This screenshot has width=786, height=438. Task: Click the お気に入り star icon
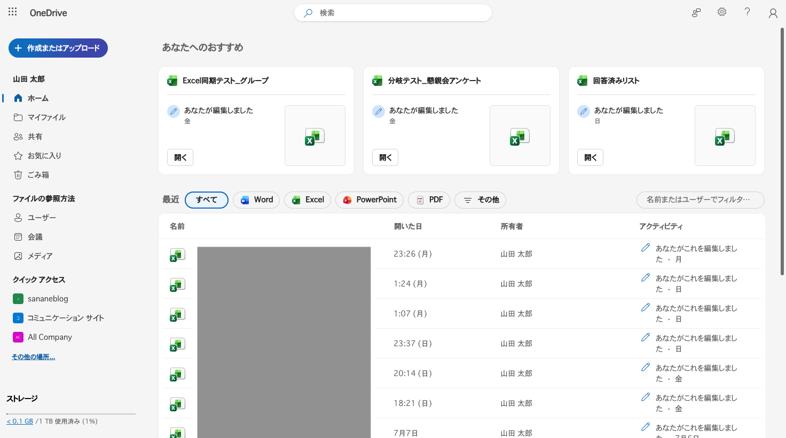[x=18, y=156]
